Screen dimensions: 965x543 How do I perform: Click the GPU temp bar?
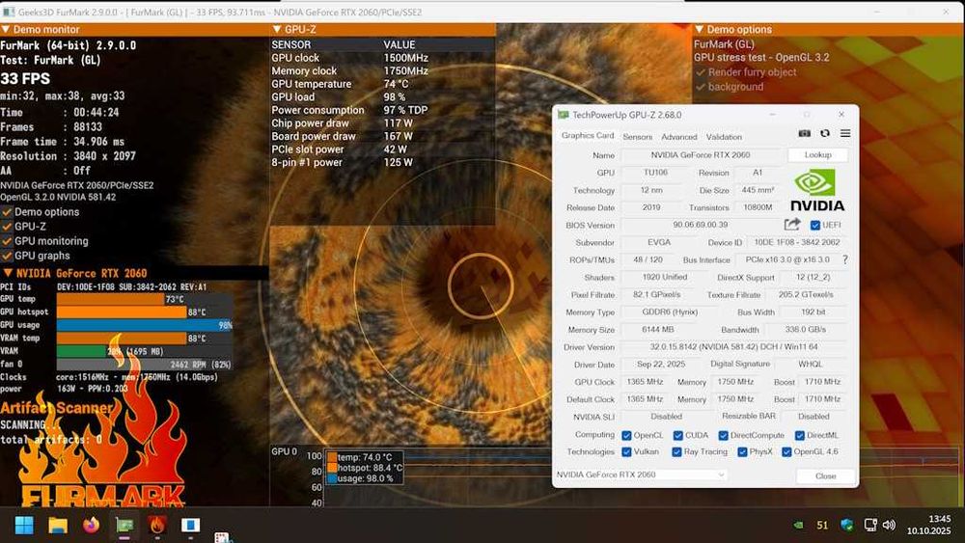pos(145,299)
